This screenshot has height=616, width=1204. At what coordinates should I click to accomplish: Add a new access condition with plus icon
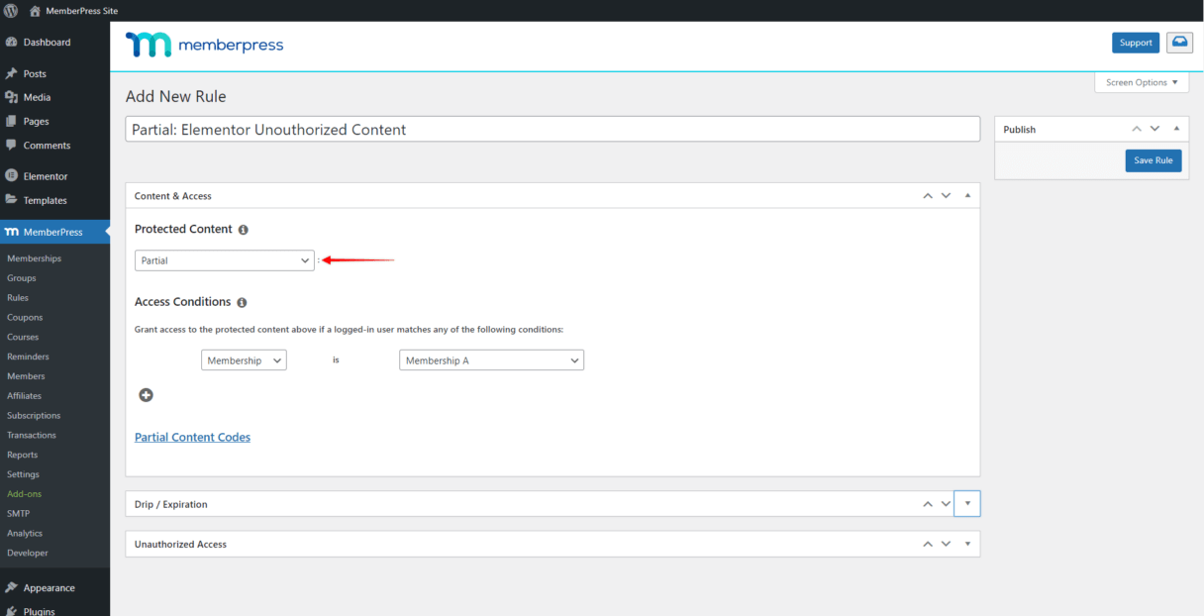[146, 395]
